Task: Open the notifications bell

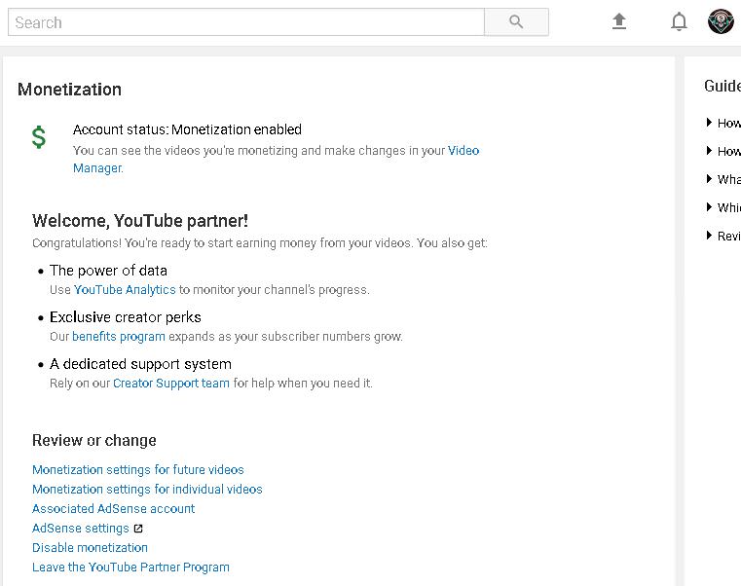Action: click(x=679, y=21)
